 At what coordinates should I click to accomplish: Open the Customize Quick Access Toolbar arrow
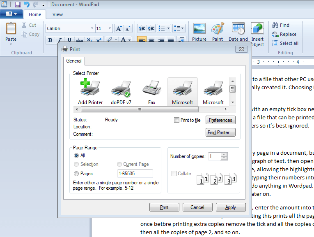point(43,5)
